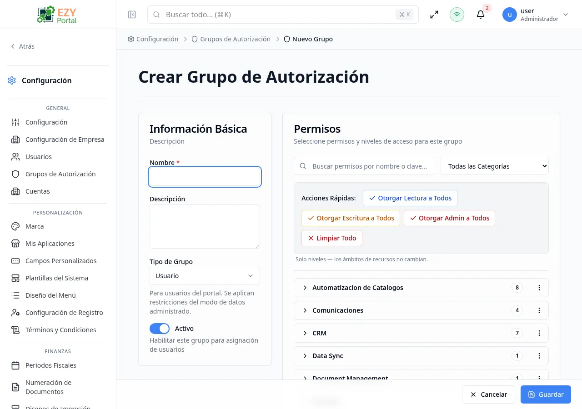
Task: Click the Usuarios people icon
Action: (x=15, y=157)
